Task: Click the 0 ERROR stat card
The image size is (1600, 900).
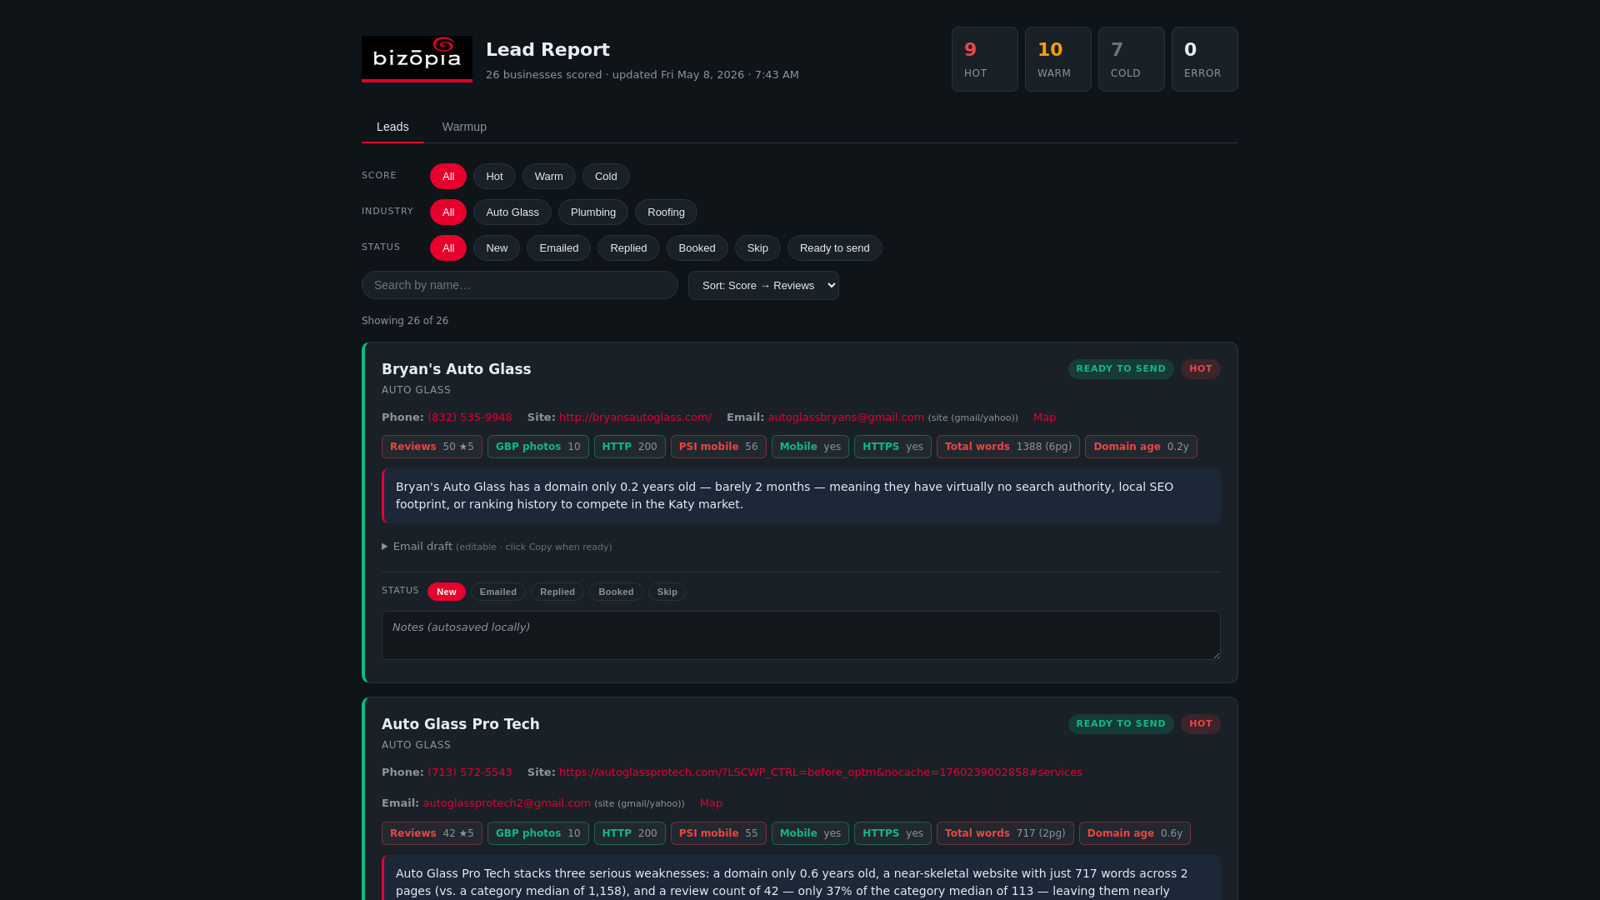Action: pos(1205,59)
